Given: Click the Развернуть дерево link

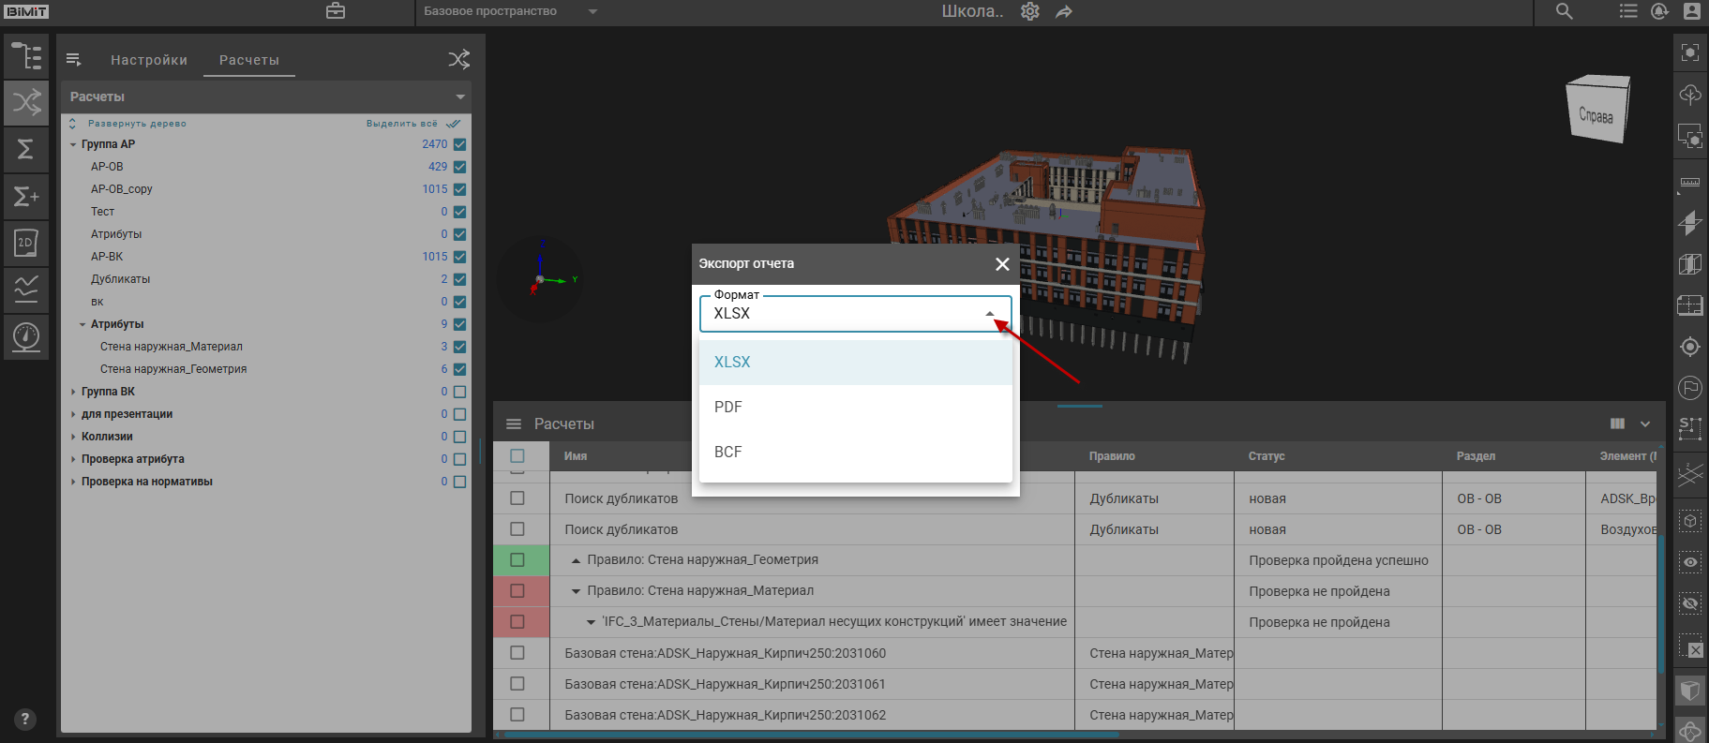Looking at the screenshot, I should pyautogui.click(x=137, y=124).
